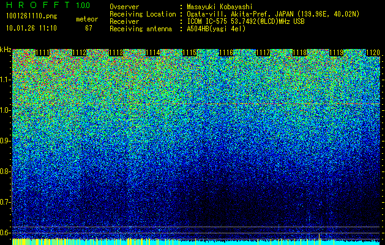Click the 1120 time marker
Screen dimensions: 385x245
point(373,53)
